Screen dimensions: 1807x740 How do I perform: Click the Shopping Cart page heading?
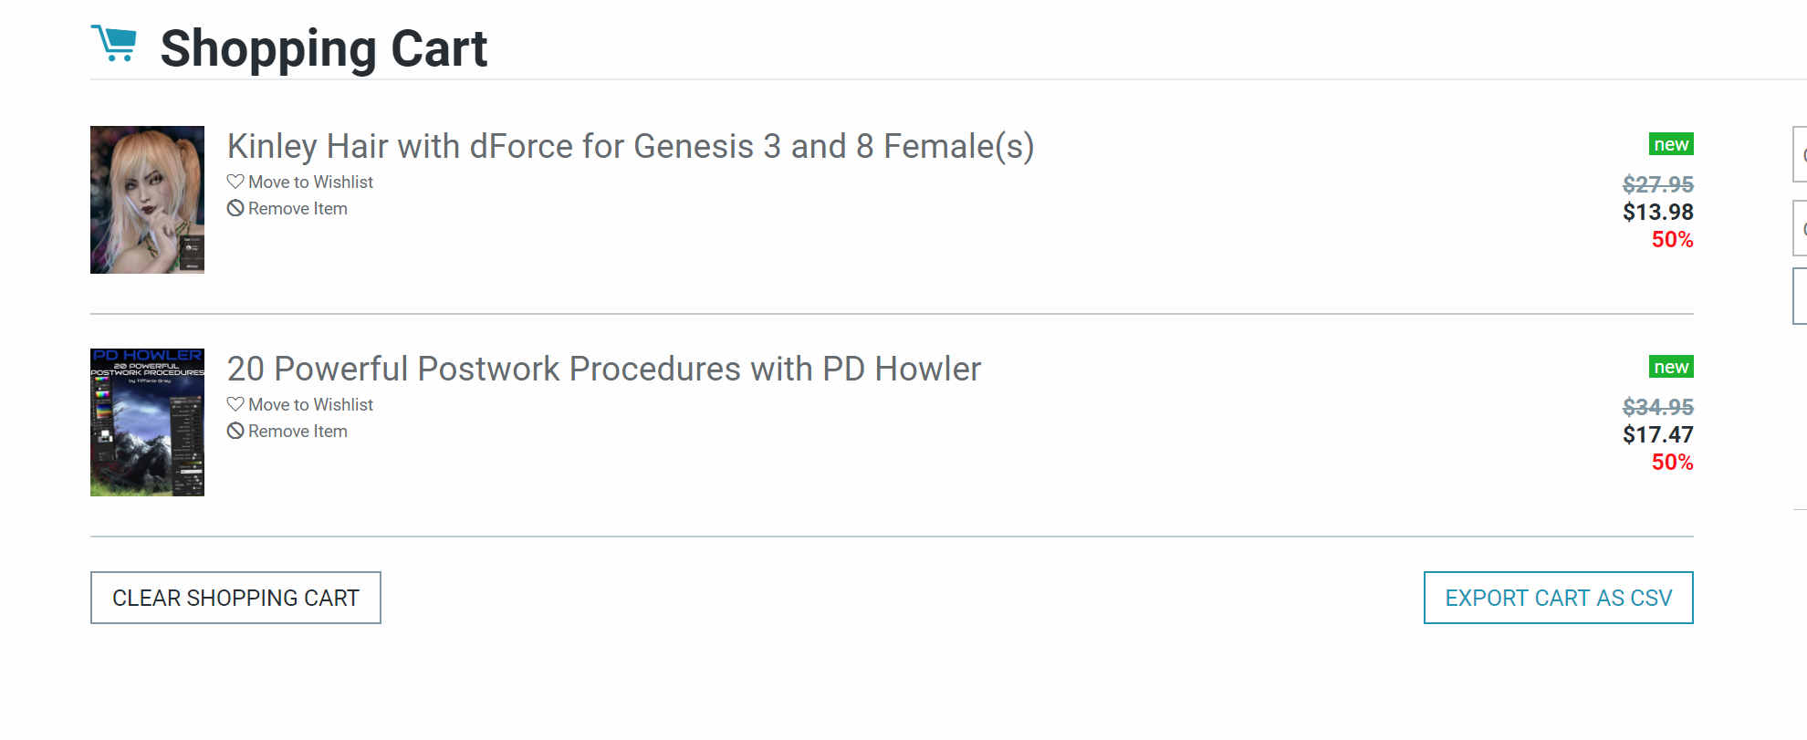click(x=324, y=48)
